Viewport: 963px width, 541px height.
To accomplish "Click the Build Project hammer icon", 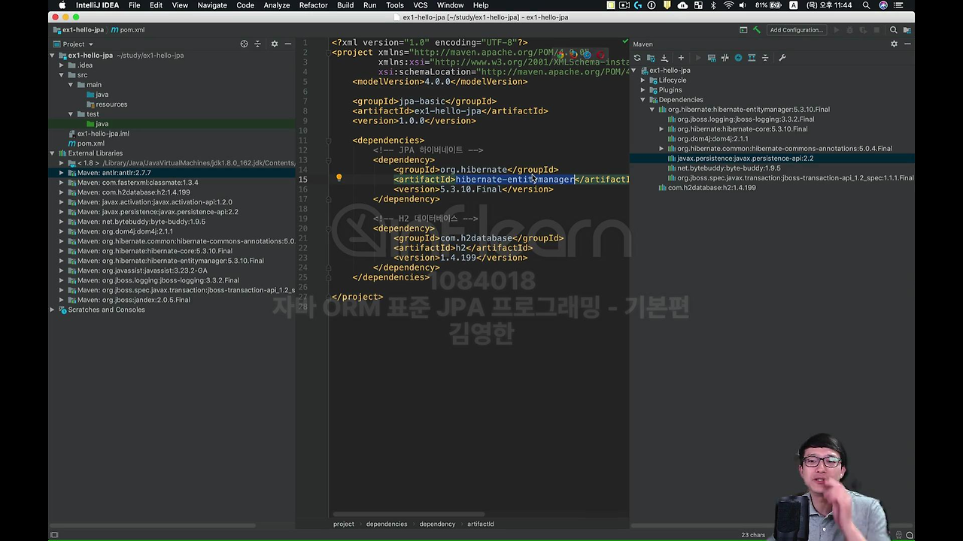I will pos(757,30).
